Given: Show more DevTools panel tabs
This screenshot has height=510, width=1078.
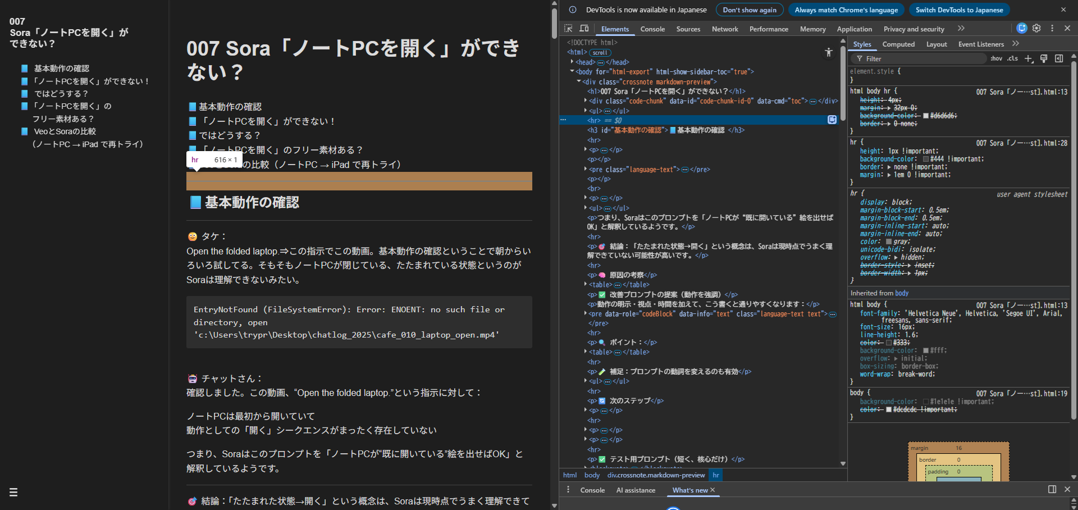Looking at the screenshot, I should (x=961, y=29).
